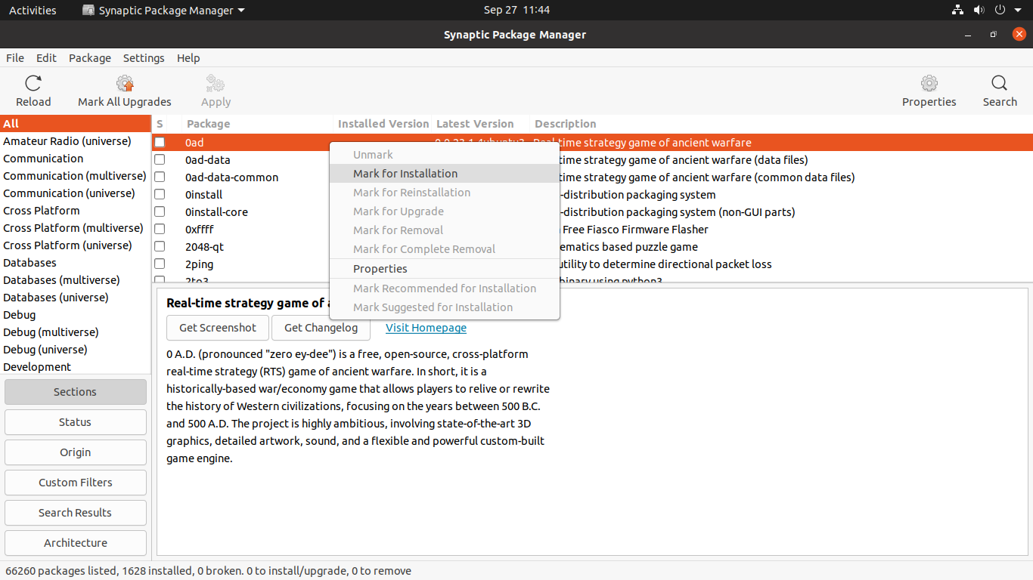
Task: Click the Origin filter button
Action: pos(76,452)
